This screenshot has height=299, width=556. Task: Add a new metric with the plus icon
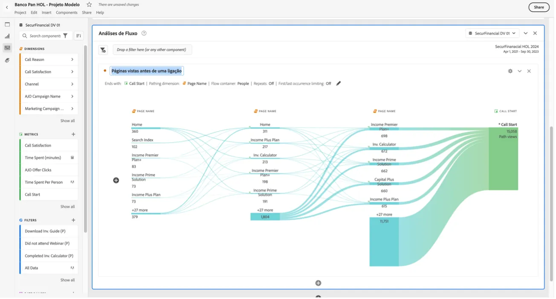pos(73,134)
